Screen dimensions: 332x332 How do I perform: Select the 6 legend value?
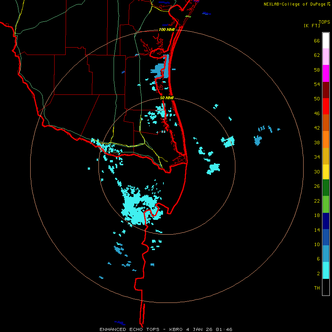[318, 259]
